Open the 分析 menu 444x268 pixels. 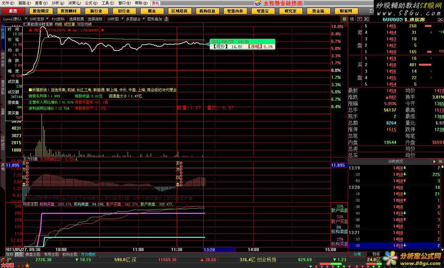click(x=58, y=3)
